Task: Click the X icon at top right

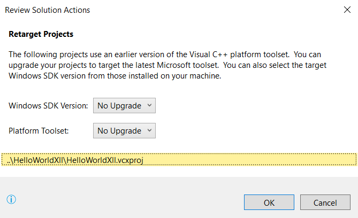Action: coord(347,10)
